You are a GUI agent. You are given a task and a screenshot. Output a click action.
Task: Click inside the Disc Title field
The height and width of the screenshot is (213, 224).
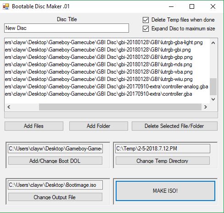pos(67,28)
